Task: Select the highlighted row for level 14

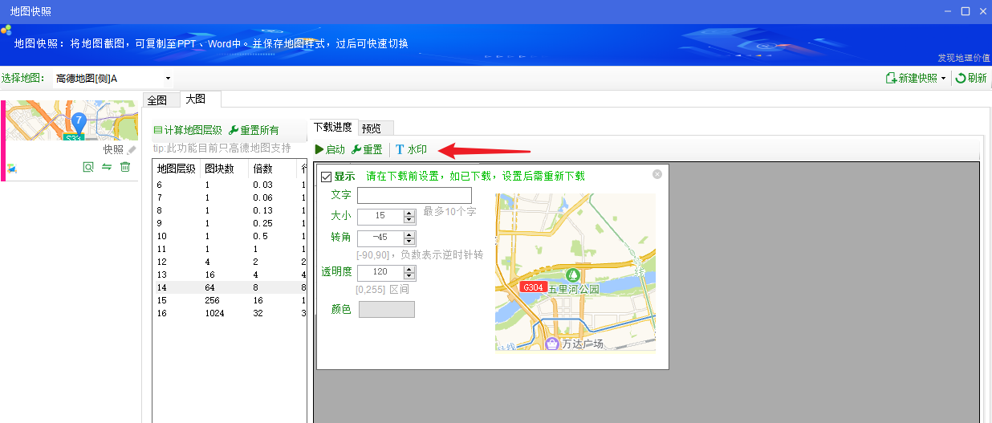Action: coord(230,287)
